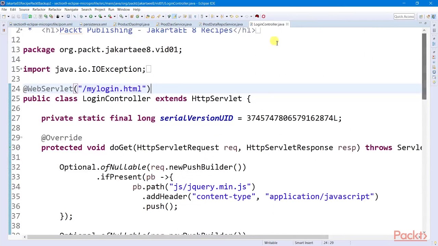Open the Console view monitor icon
This screenshot has height=246, width=438.
pyautogui.click(x=434, y=72)
